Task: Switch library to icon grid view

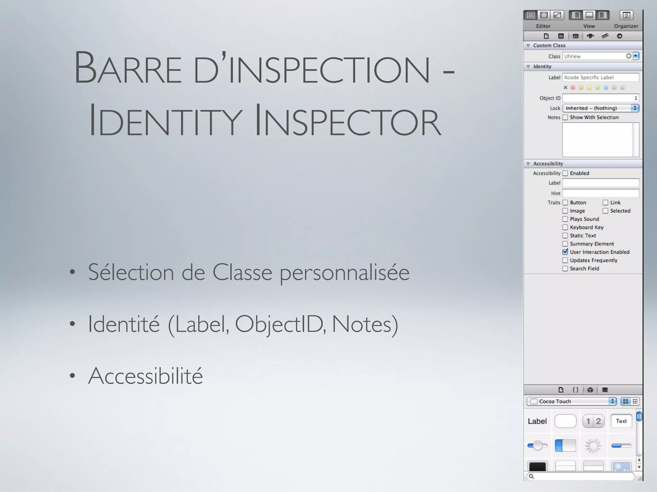Action: [x=626, y=401]
